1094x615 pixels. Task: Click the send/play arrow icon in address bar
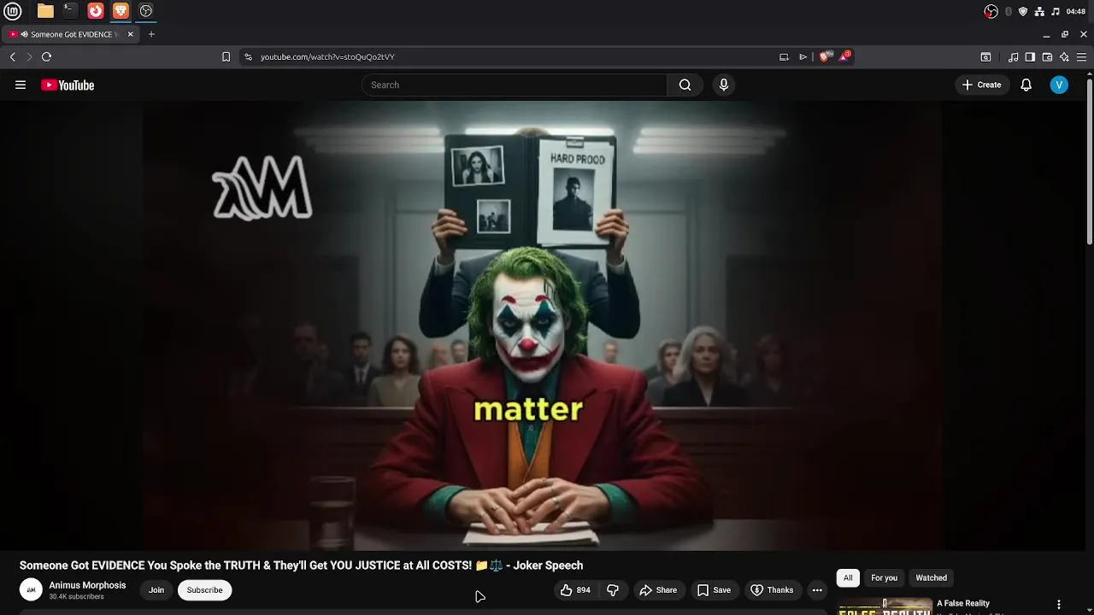coord(803,56)
